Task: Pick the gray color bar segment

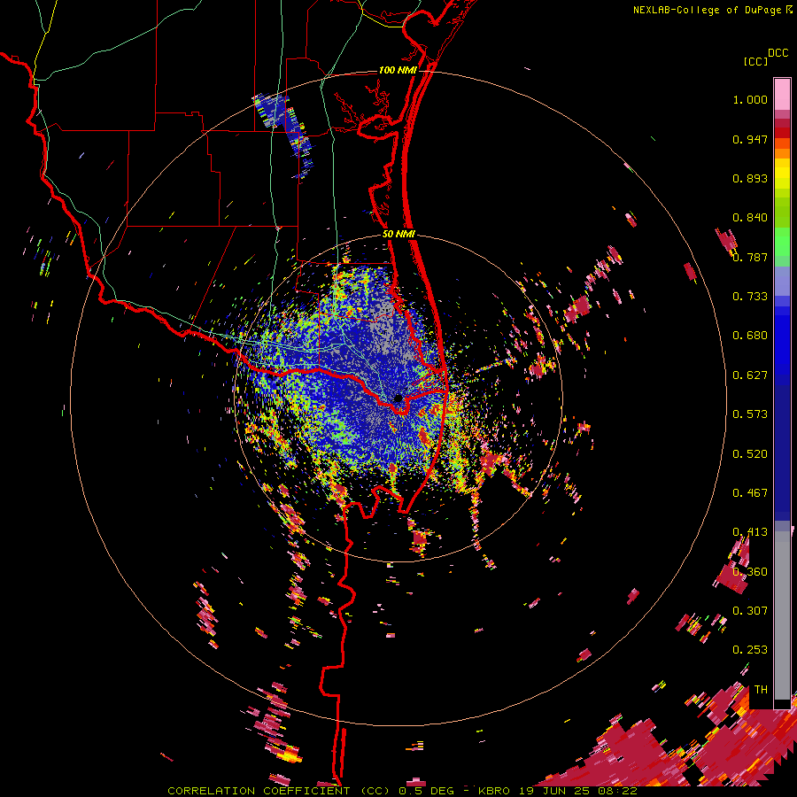Action: pos(782,615)
